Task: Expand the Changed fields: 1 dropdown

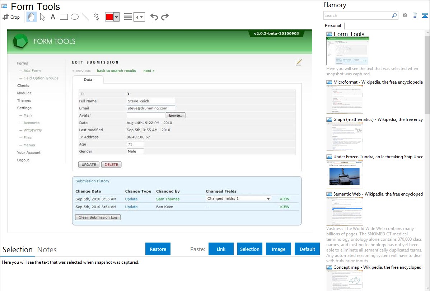Action: (238, 198)
